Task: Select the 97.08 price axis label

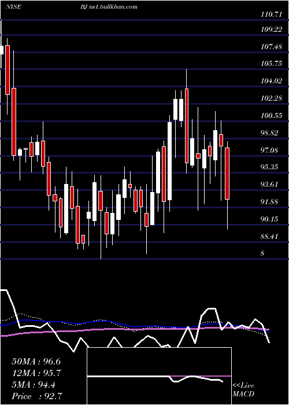Action: click(270, 150)
